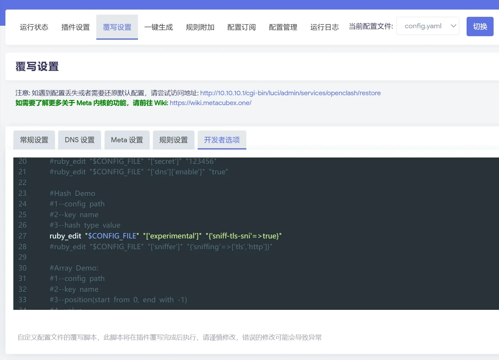Viewport: 499px width, 360px height.
Task: Click line 20 secret commented code
Action: point(133,161)
